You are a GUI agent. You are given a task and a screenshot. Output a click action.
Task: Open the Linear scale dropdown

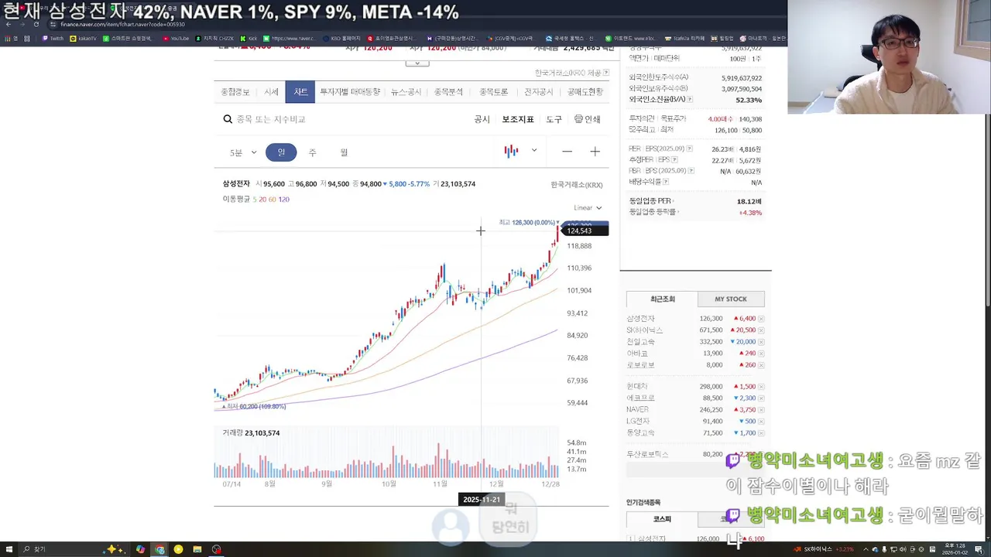[588, 207]
